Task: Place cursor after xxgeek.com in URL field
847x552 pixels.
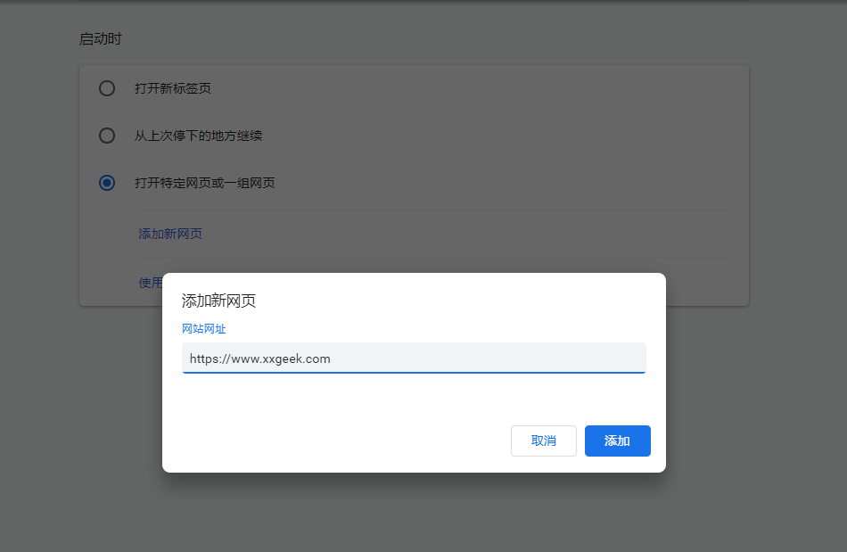Action: [x=332, y=358]
